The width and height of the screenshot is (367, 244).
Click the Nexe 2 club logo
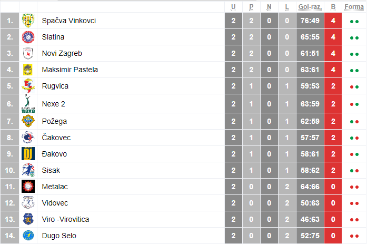28,103
